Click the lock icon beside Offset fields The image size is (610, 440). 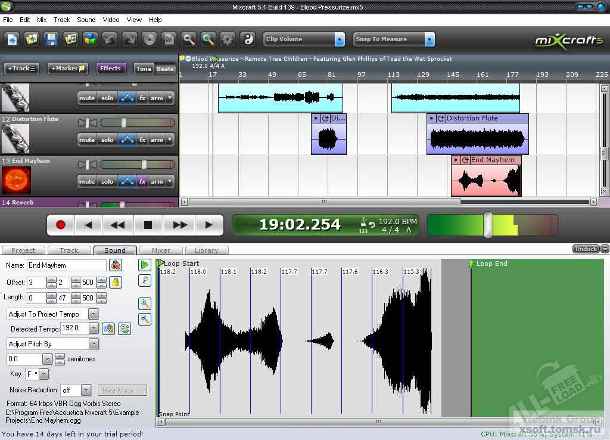pos(116,282)
